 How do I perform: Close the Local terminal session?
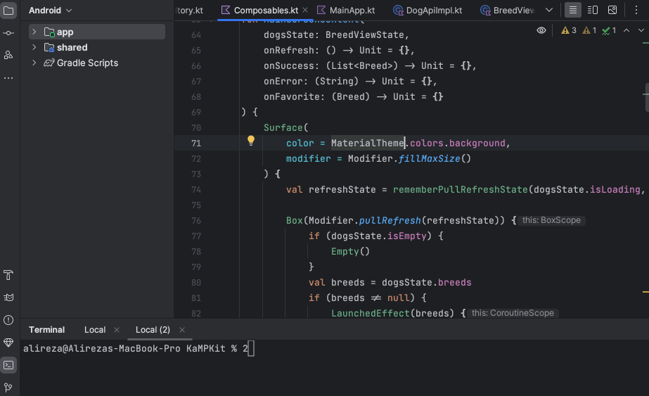pyautogui.click(x=117, y=330)
